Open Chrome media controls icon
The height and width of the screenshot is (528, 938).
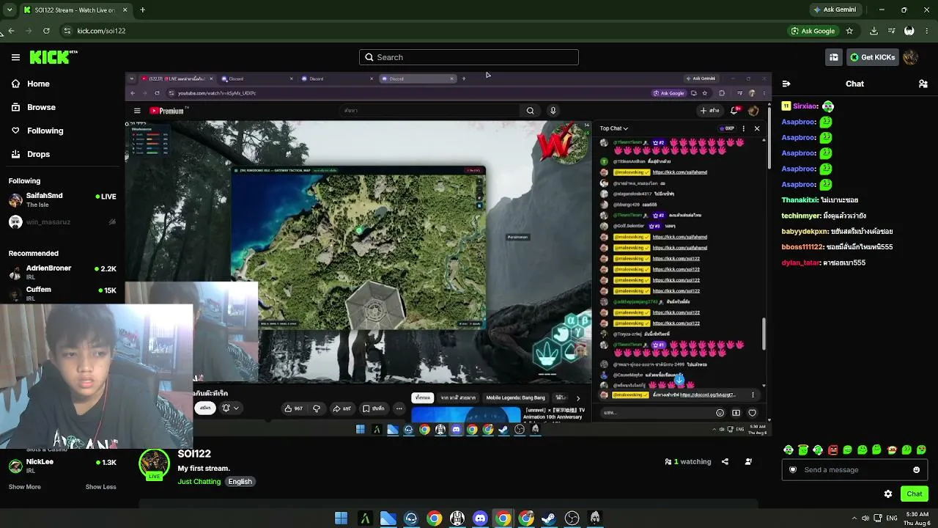click(891, 31)
